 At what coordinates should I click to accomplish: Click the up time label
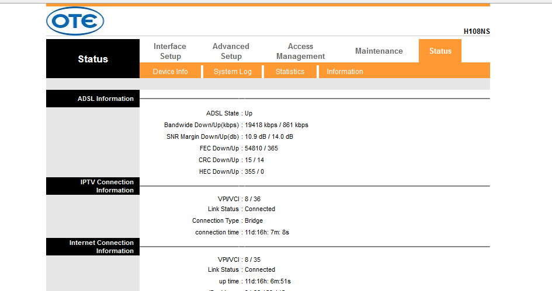point(229,282)
